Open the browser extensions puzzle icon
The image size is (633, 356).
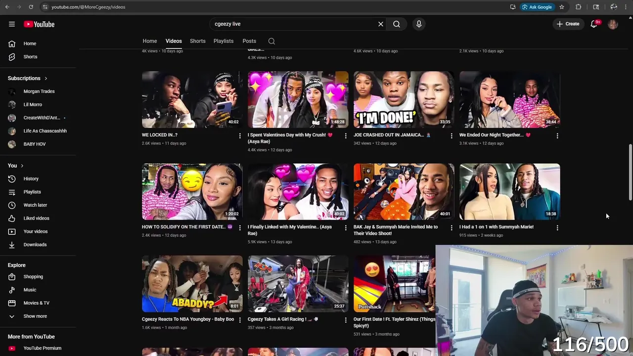[x=578, y=7]
